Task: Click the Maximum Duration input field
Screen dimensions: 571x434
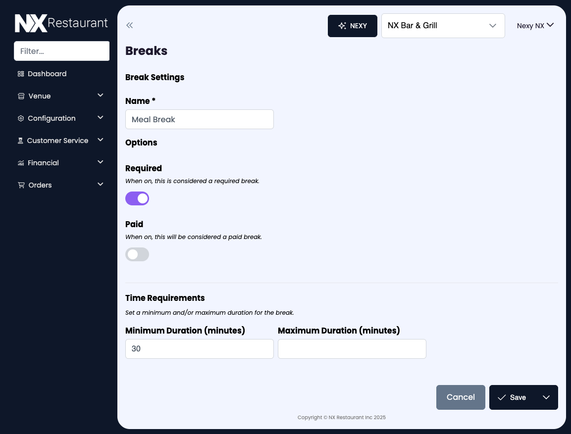Action: coord(352,349)
